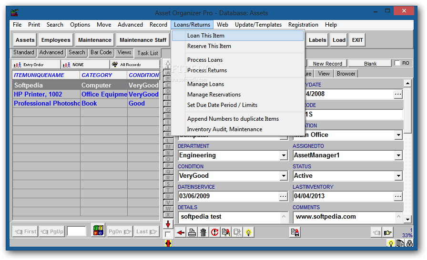This screenshot has height=260, width=427.
Task: Click the Labels button
Action: point(317,40)
